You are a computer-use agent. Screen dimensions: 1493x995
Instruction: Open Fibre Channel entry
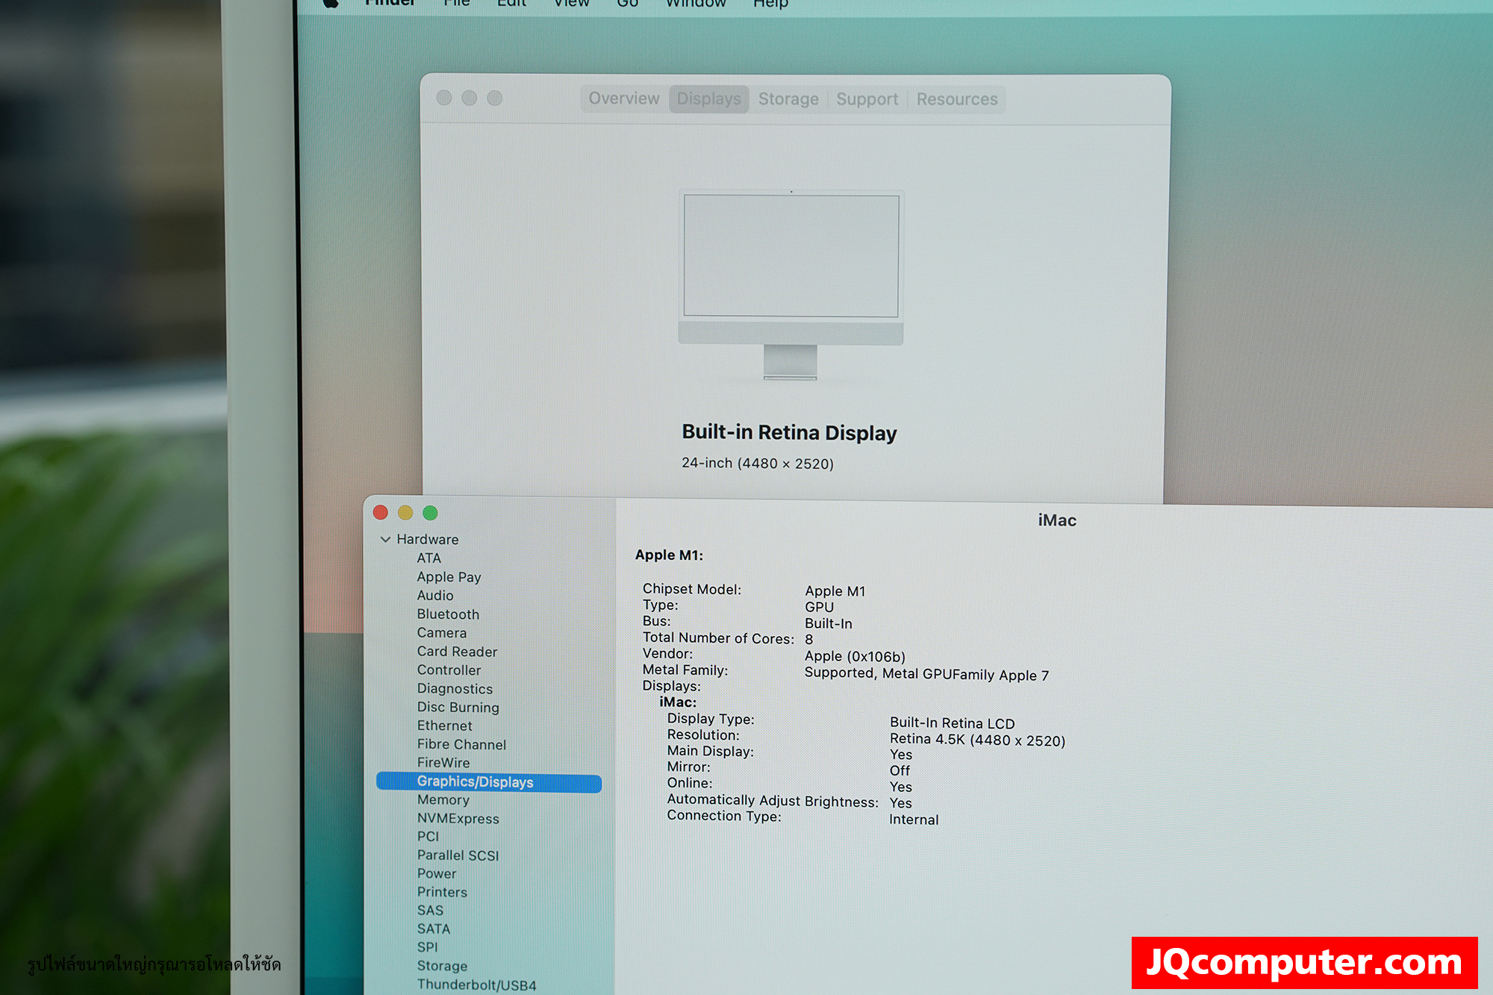(461, 744)
